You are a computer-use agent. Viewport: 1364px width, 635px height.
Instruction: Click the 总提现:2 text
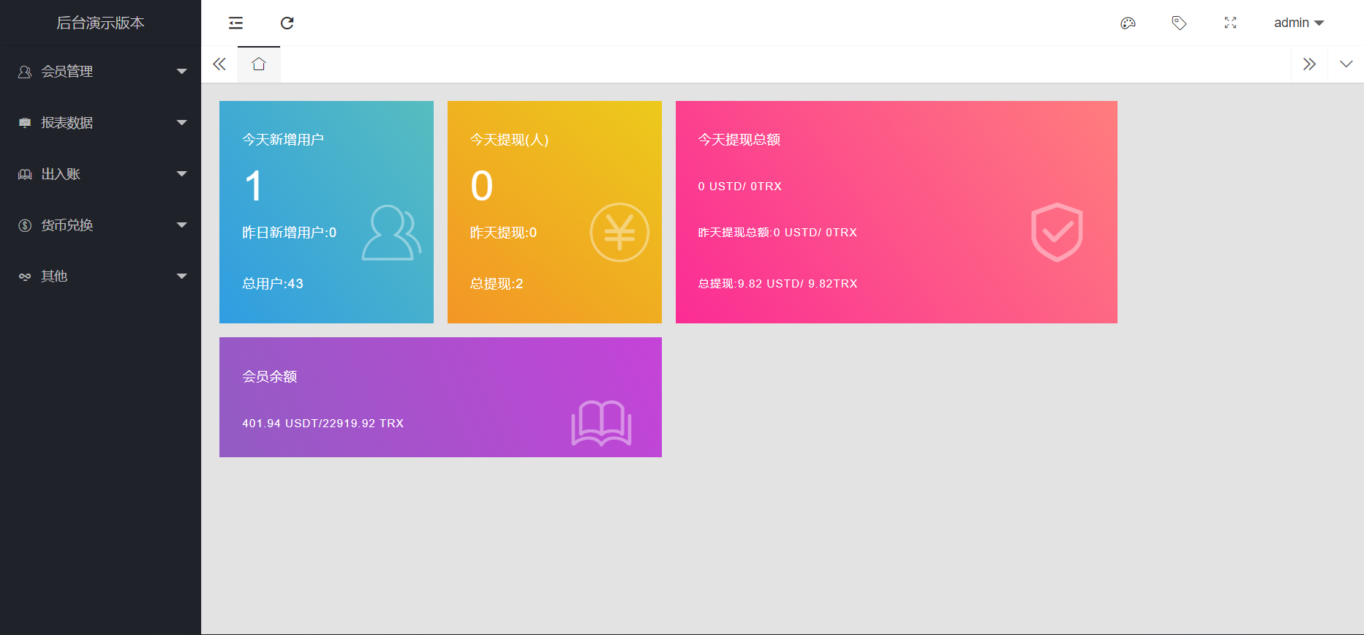(497, 284)
